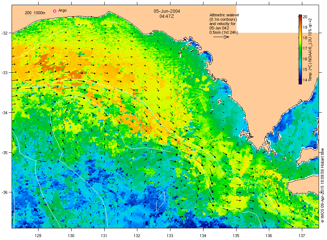Click the '(0.1m contours)' legend text
This screenshot has width=327, height=240.
coord(223,19)
